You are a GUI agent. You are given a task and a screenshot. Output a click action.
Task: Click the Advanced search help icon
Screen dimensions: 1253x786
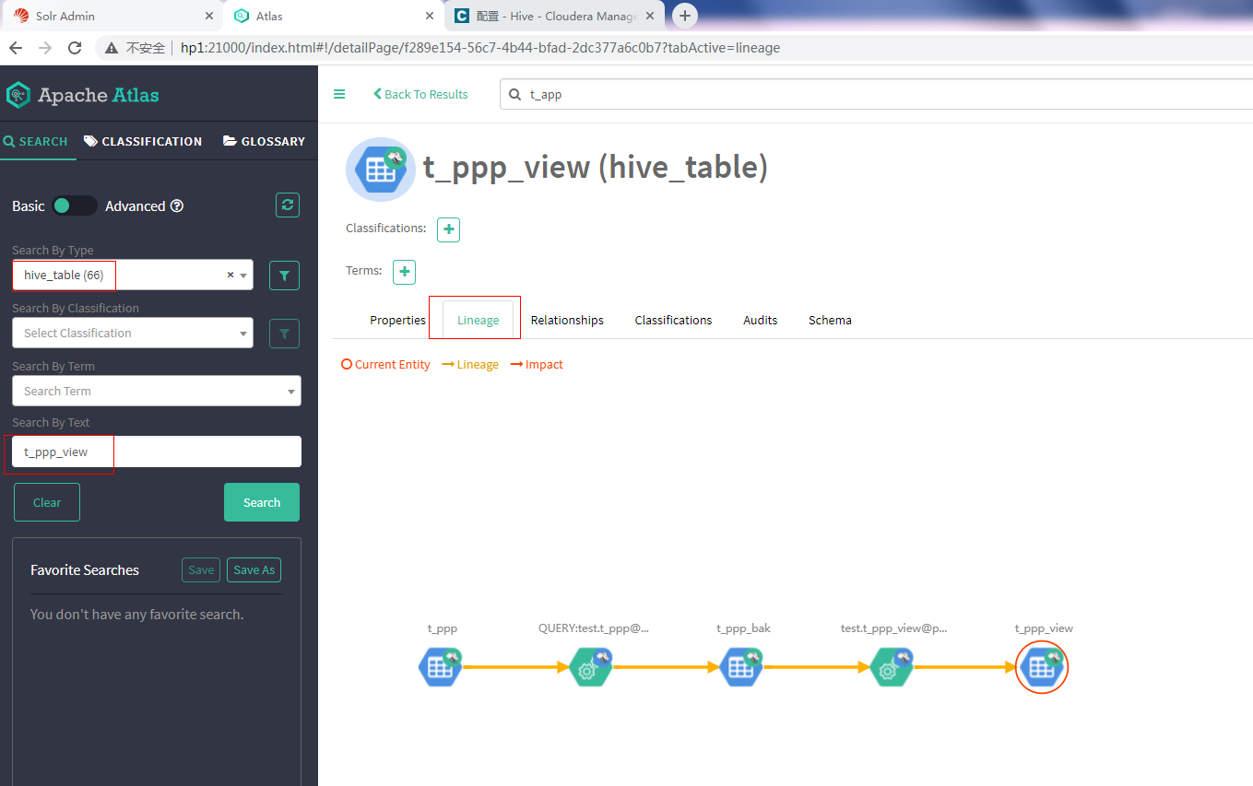pos(177,206)
